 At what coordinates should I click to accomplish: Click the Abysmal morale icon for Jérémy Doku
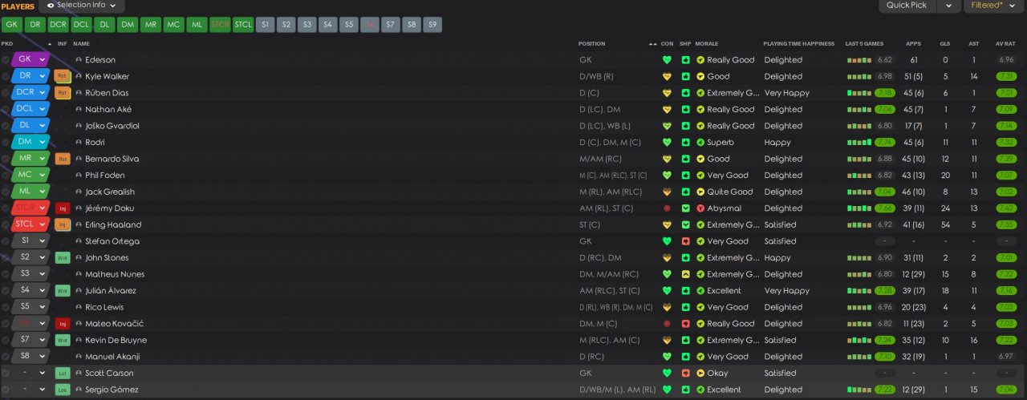(700, 208)
